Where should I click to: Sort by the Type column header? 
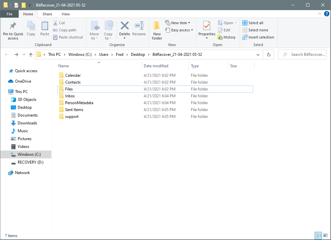point(208,66)
